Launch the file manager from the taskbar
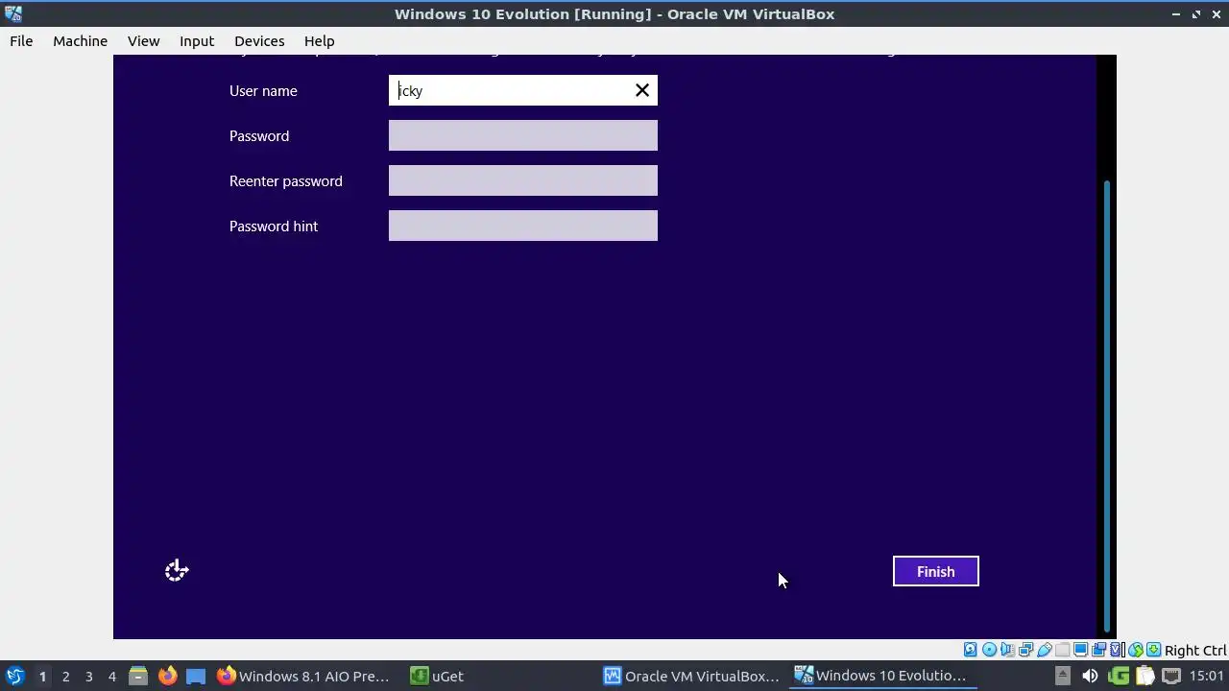 pos(138,676)
